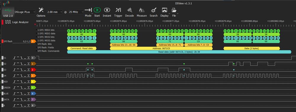The image size is (296, 112).
Task: Click the BLUE channel name
Action: coord(6,93)
